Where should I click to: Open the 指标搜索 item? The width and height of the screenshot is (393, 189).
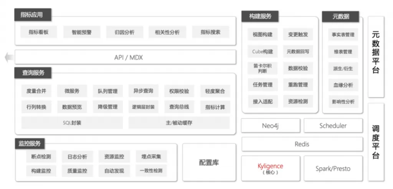point(210,32)
